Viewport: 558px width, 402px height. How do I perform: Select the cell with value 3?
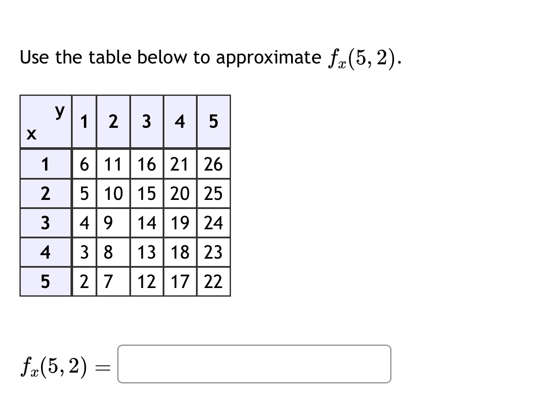click(x=83, y=253)
